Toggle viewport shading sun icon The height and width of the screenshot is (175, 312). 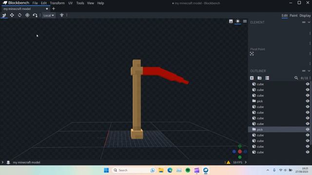click(x=237, y=21)
